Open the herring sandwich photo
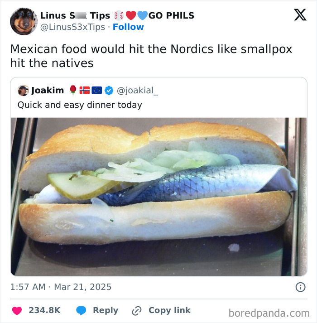317x323 pixels. pos(159,197)
